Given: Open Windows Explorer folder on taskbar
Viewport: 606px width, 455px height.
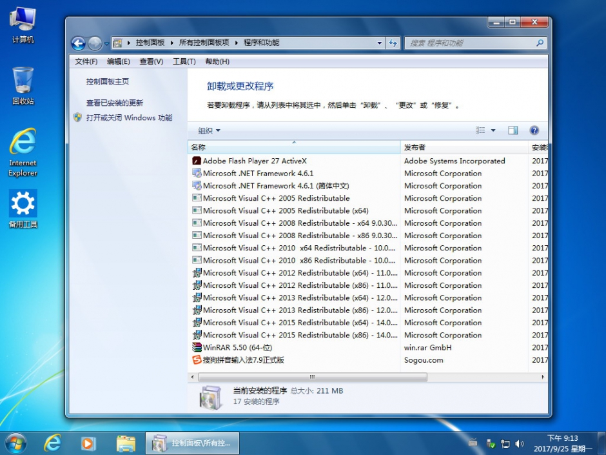Looking at the screenshot, I should (126, 443).
